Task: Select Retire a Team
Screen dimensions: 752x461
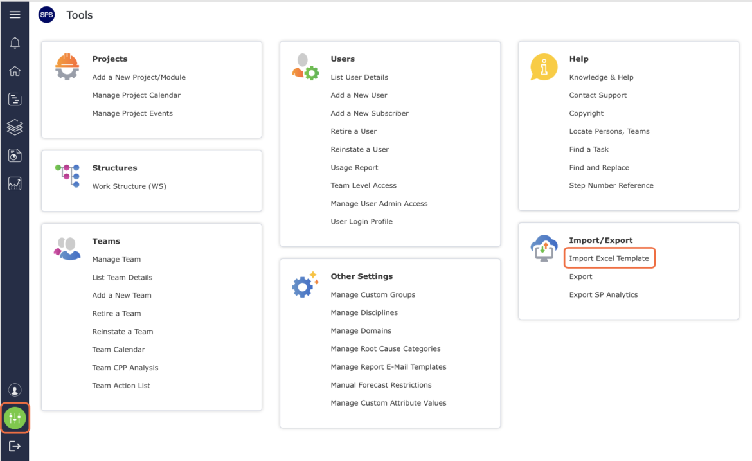Action: [x=116, y=314]
